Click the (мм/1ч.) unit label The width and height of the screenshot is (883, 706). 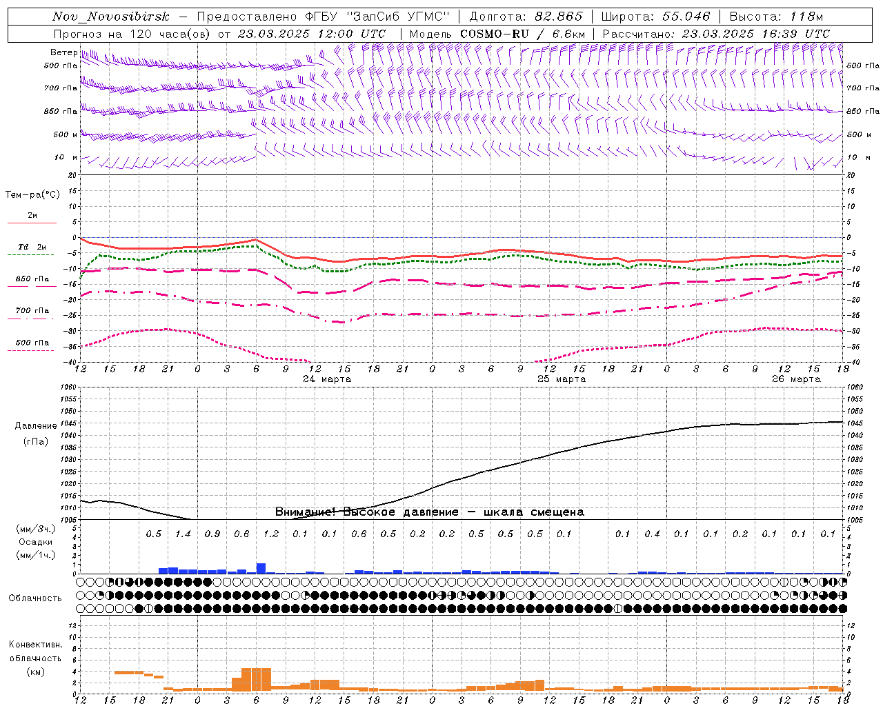coord(35,555)
